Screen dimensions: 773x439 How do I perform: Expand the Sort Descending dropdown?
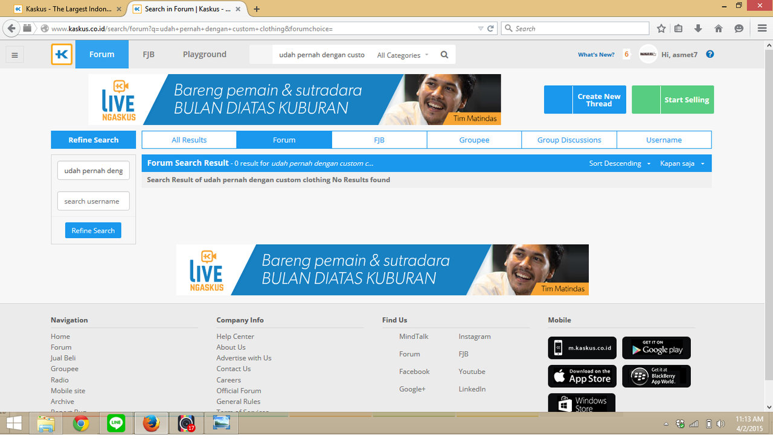(620, 163)
